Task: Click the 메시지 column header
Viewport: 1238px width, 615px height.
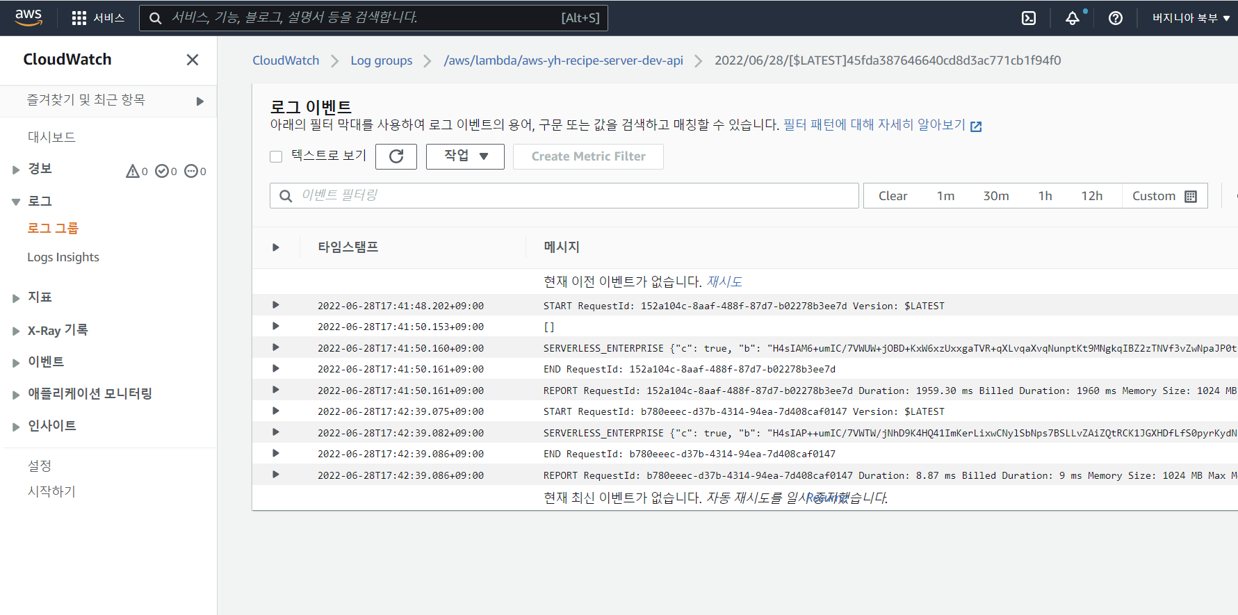Action: click(x=562, y=247)
